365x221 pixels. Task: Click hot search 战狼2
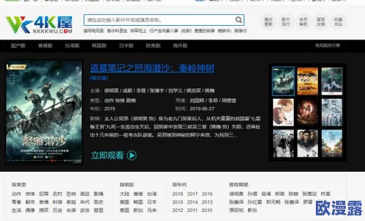point(186,31)
